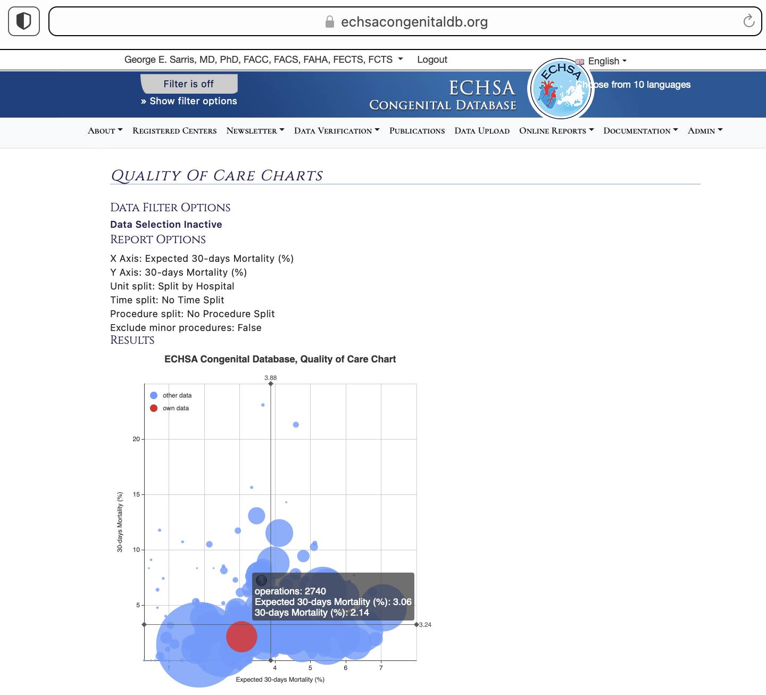The image size is (766, 695).
Task: Open the Registered Centers page
Action: point(174,131)
